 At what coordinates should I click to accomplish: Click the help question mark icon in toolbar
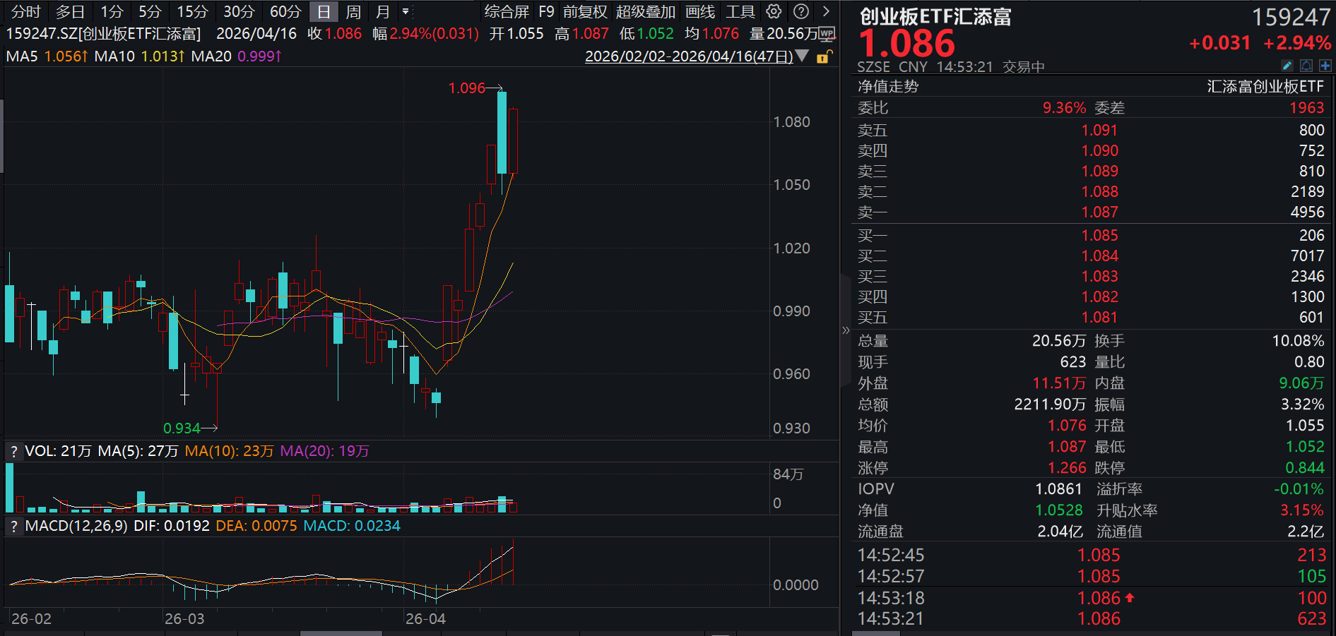click(x=800, y=11)
